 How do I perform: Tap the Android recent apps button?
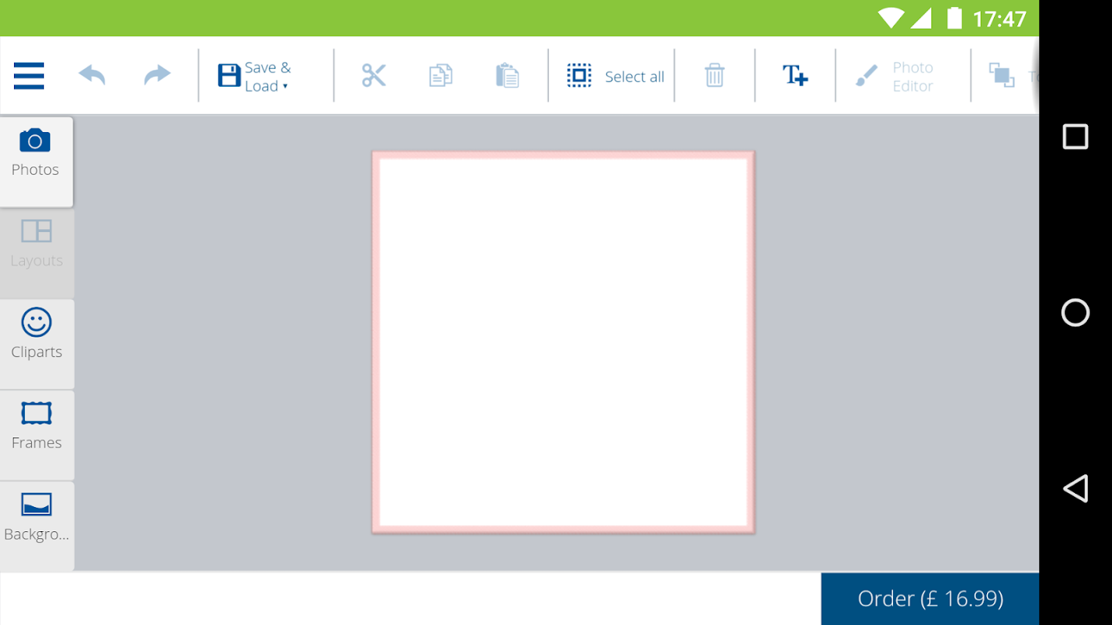point(1075,137)
